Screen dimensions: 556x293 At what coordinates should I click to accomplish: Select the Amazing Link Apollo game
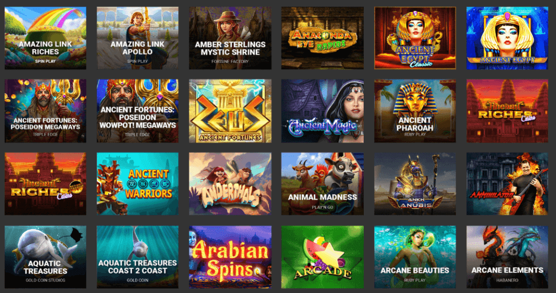pyautogui.click(x=137, y=38)
